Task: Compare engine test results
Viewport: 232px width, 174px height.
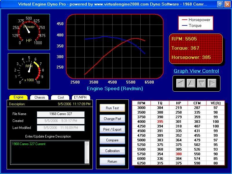Action: click(x=112, y=140)
